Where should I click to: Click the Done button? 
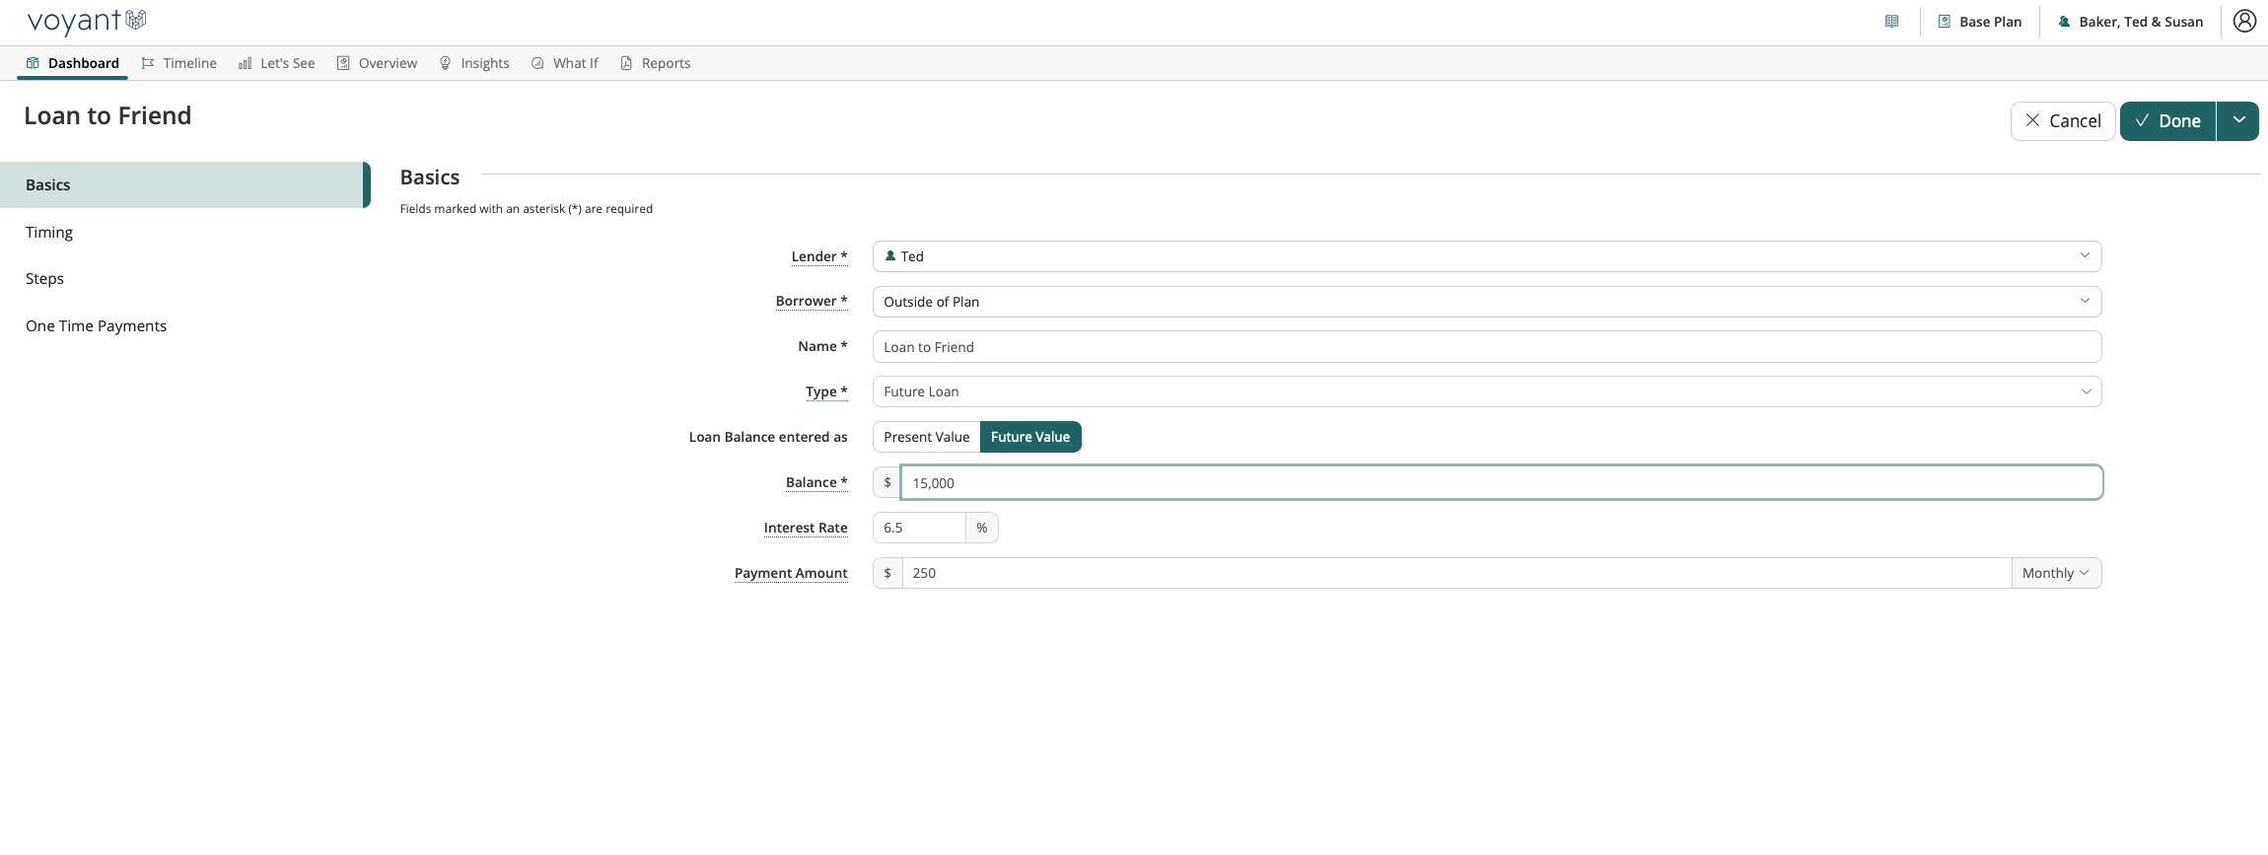[2167, 120]
